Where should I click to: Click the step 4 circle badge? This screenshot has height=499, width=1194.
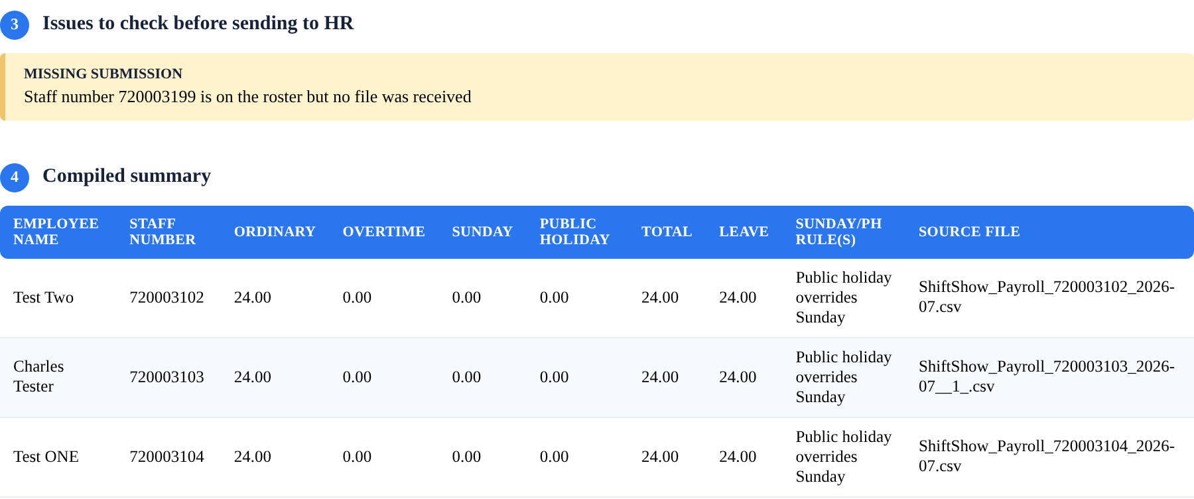(15, 178)
